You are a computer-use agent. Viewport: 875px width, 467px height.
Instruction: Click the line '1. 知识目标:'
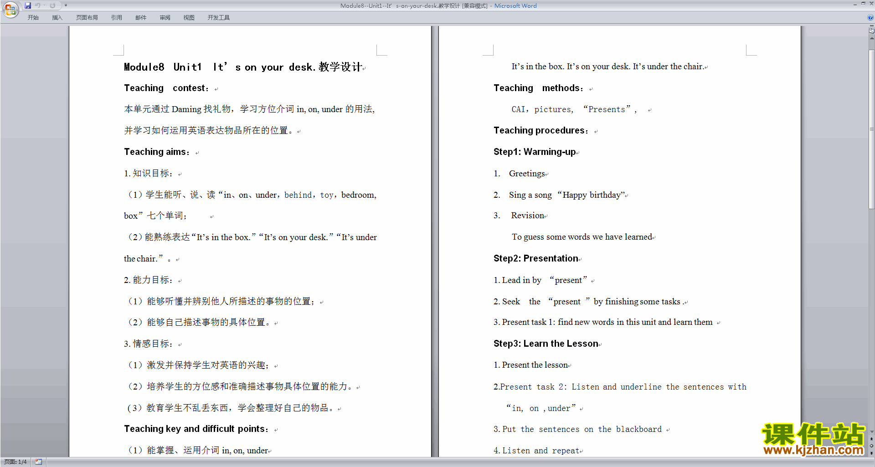click(149, 174)
